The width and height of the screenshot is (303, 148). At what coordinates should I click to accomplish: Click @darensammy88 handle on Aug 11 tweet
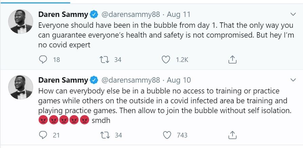130,15
